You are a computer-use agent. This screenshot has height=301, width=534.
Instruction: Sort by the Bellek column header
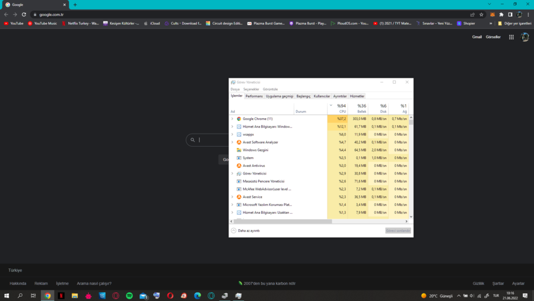tap(358, 109)
